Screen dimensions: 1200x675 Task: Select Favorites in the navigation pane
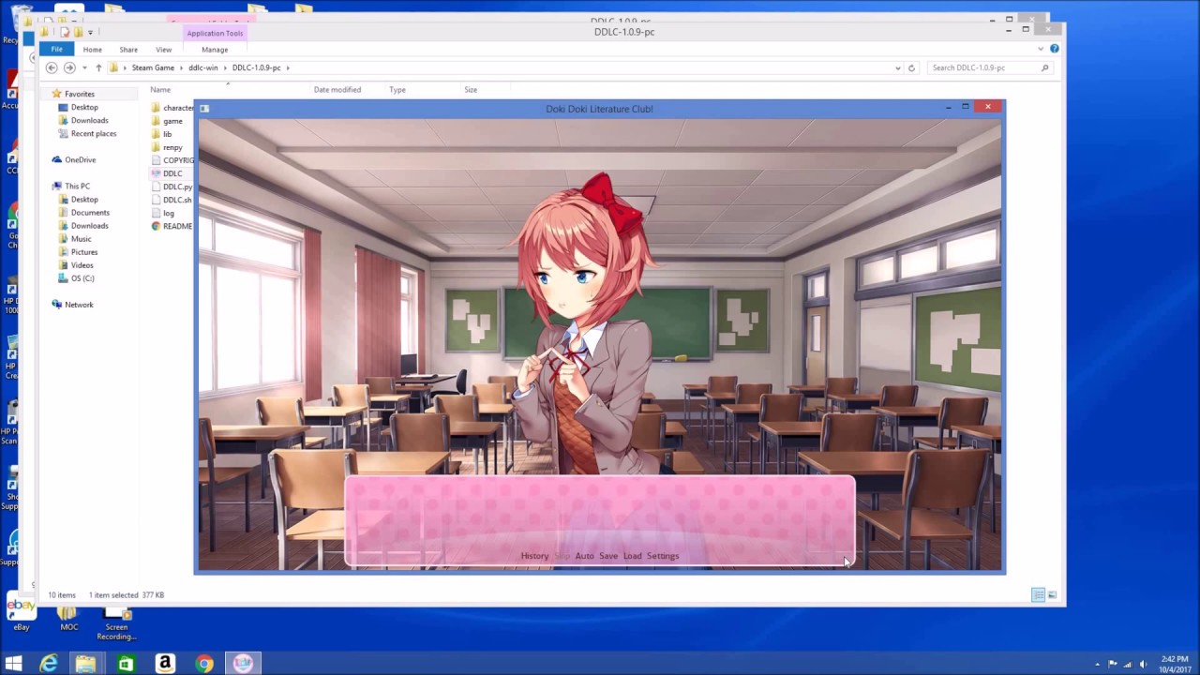tap(80, 94)
